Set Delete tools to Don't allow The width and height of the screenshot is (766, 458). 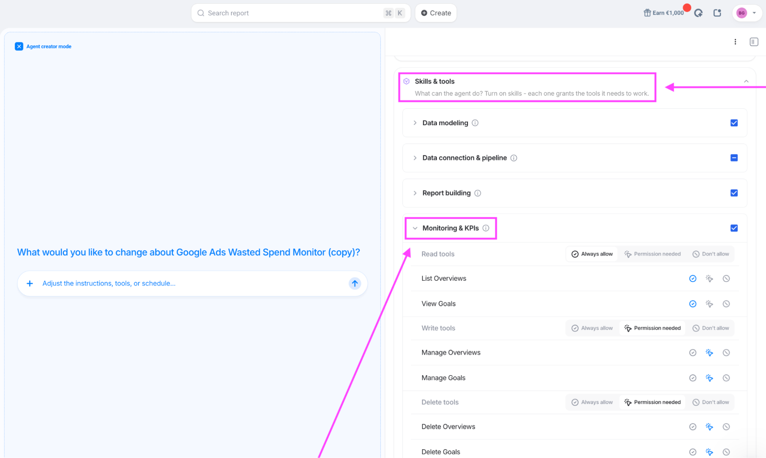[710, 402]
